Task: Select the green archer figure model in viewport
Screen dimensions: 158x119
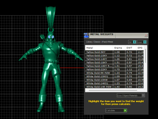Action: (x=51, y=59)
